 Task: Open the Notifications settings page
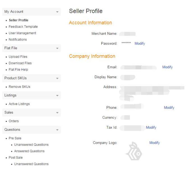click(x=18, y=39)
